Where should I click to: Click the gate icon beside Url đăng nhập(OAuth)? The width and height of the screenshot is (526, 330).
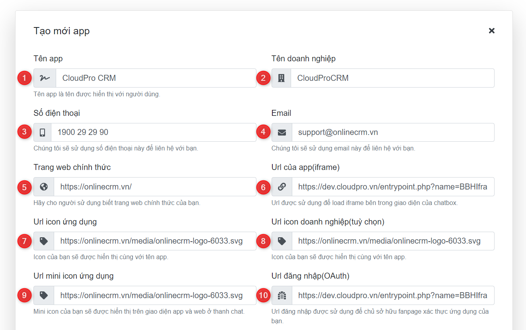click(x=282, y=295)
